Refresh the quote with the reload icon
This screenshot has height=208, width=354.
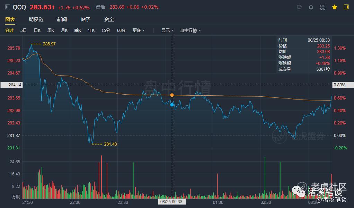click(299, 7)
